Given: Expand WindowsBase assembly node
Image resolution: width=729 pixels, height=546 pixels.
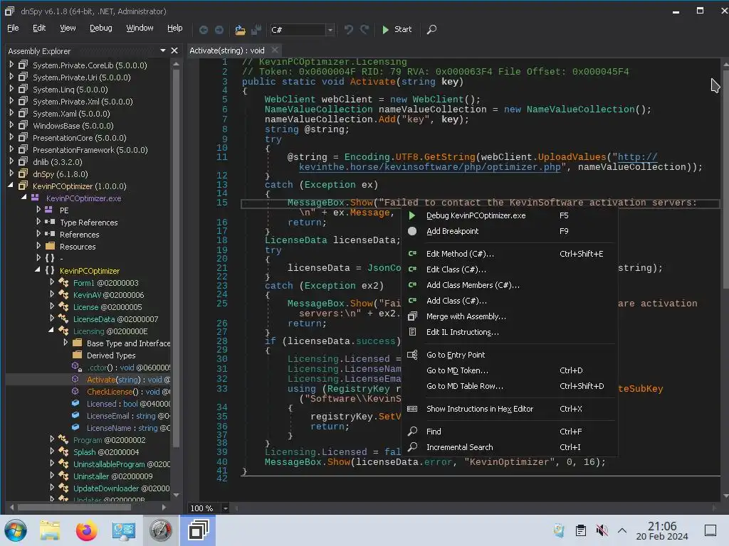Looking at the screenshot, I should [x=11, y=125].
